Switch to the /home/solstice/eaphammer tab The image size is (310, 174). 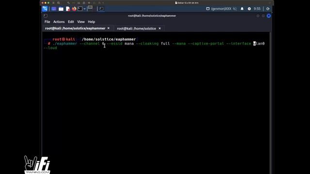[75, 29]
